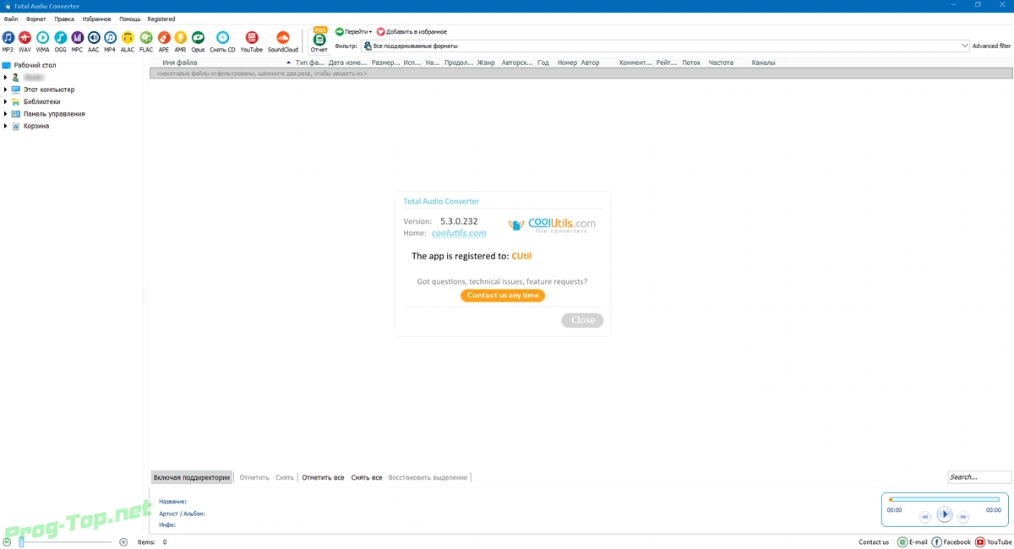Select Opus output format icon
1014x549 pixels.
198,41
